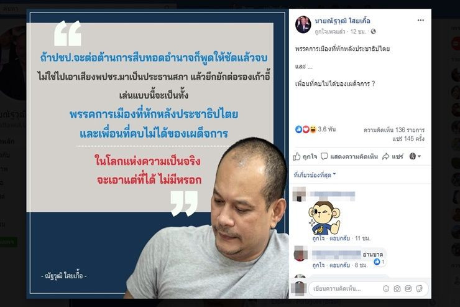Click the แชร์ share arrow icon
Image resolution: width=460 pixels, height=307 pixels.
pos(385,156)
